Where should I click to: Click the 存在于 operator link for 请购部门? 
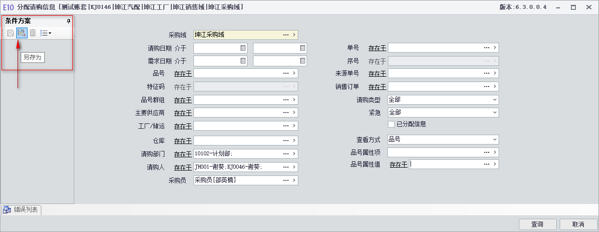tap(183, 154)
